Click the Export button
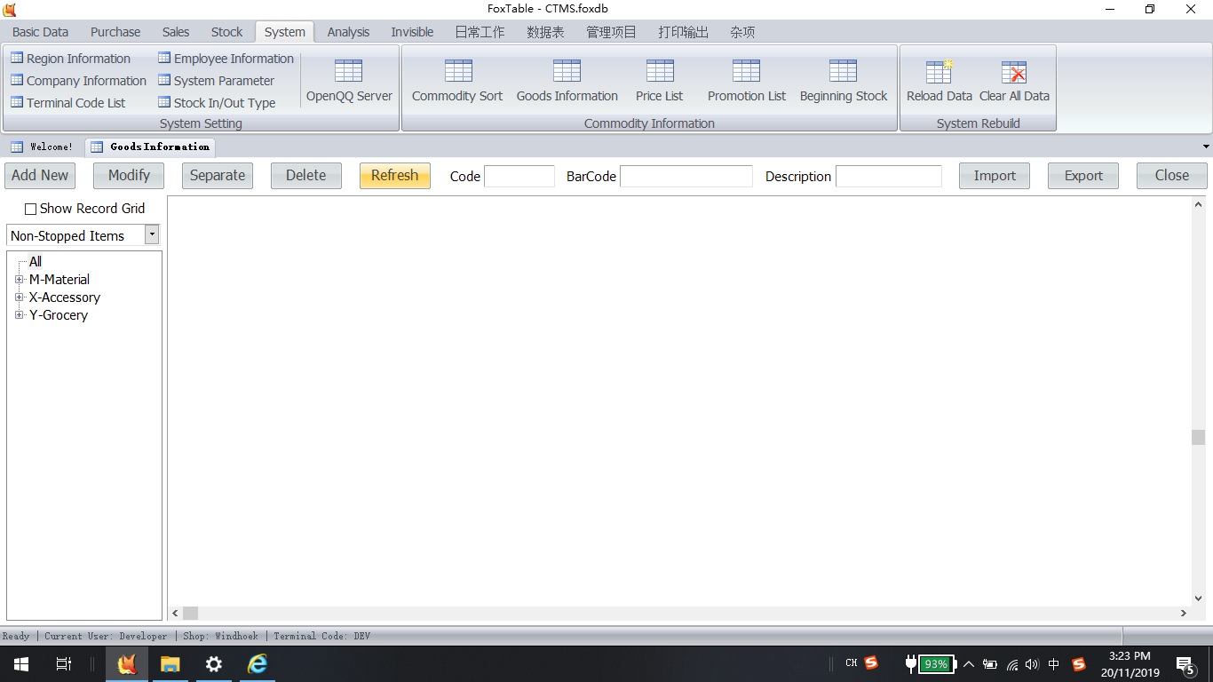The width and height of the screenshot is (1213, 682). (1083, 175)
